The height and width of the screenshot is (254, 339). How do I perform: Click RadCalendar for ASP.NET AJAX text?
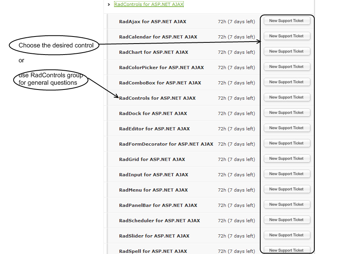tap(158, 37)
